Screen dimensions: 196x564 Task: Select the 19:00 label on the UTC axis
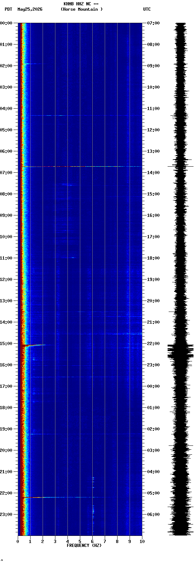[x=153, y=280]
